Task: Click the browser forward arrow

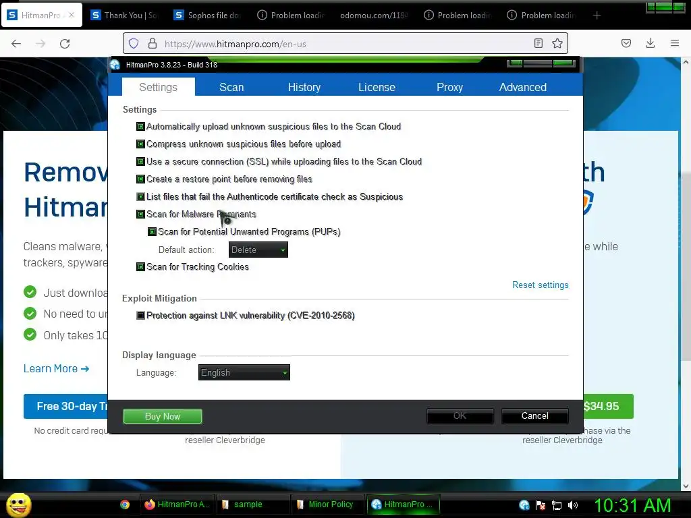Action: pos(40,44)
